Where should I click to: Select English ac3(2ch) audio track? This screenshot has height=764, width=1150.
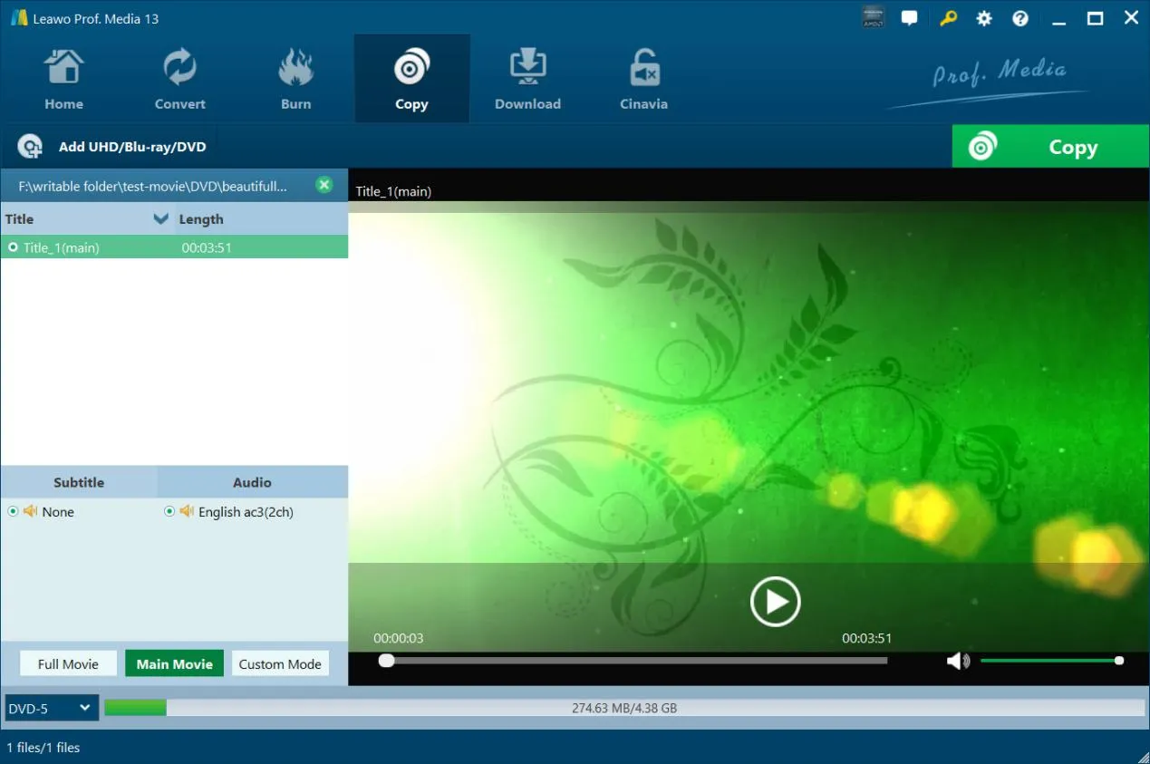tap(169, 511)
